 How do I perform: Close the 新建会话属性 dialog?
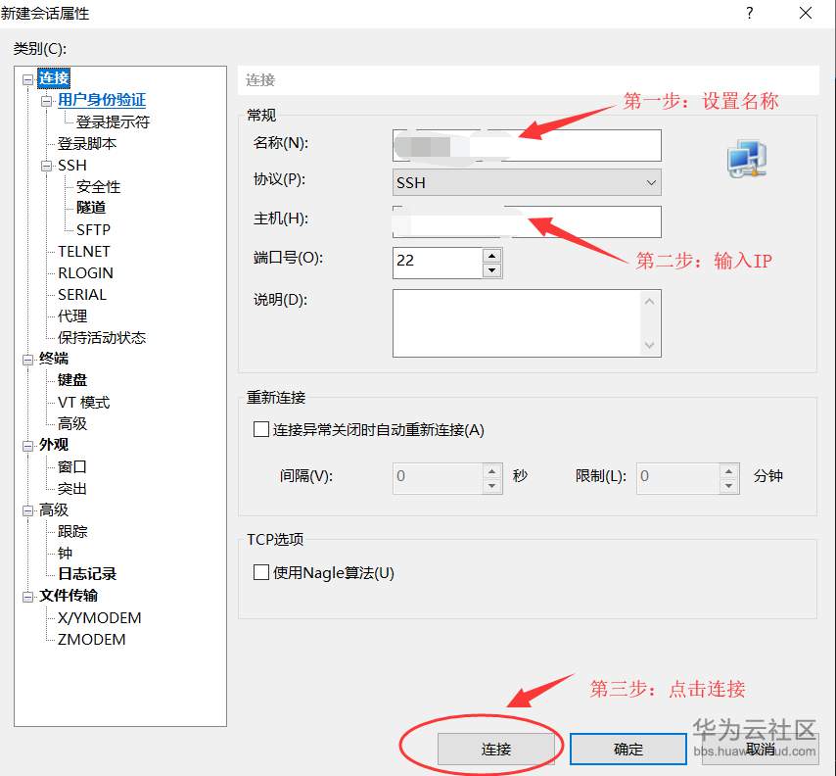point(805,13)
